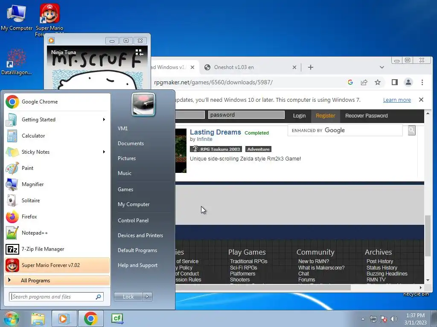The width and height of the screenshot is (437, 327).
Task: Open Control Panel from Start menu
Action: tap(133, 221)
